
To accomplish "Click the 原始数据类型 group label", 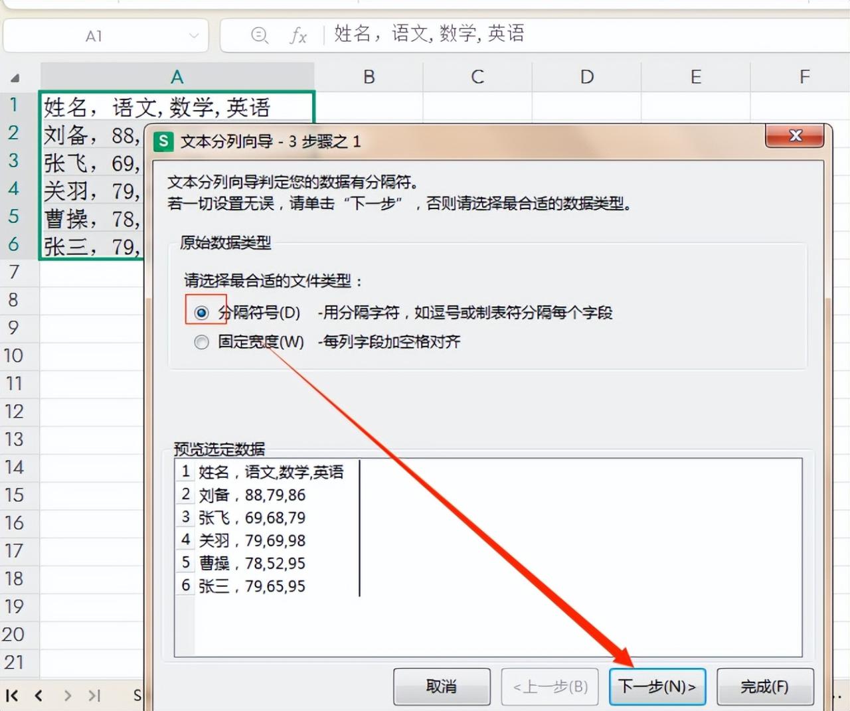I will click(226, 242).
